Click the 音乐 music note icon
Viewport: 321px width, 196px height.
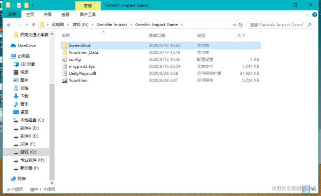coord(16,104)
